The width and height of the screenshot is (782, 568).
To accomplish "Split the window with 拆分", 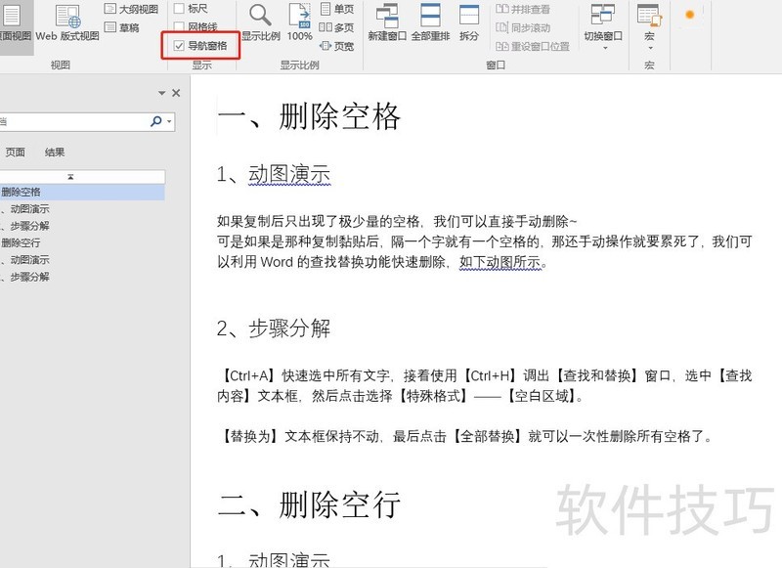I will [469, 22].
